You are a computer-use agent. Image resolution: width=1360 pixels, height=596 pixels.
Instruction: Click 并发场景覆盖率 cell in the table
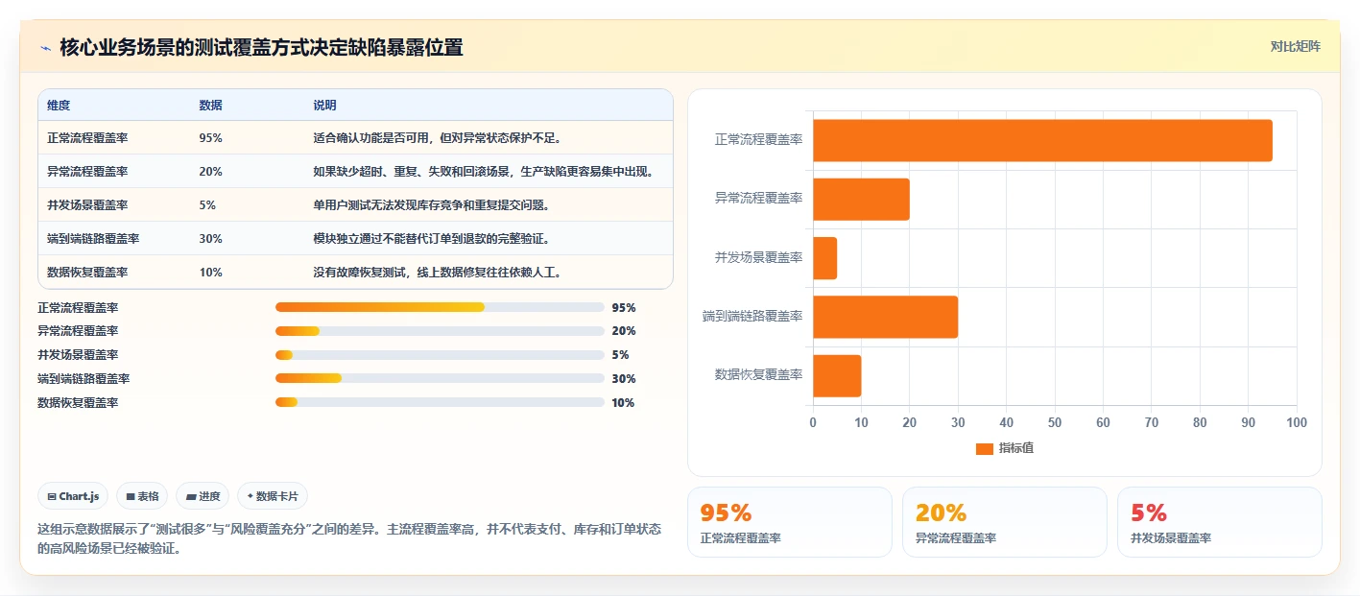(x=87, y=205)
